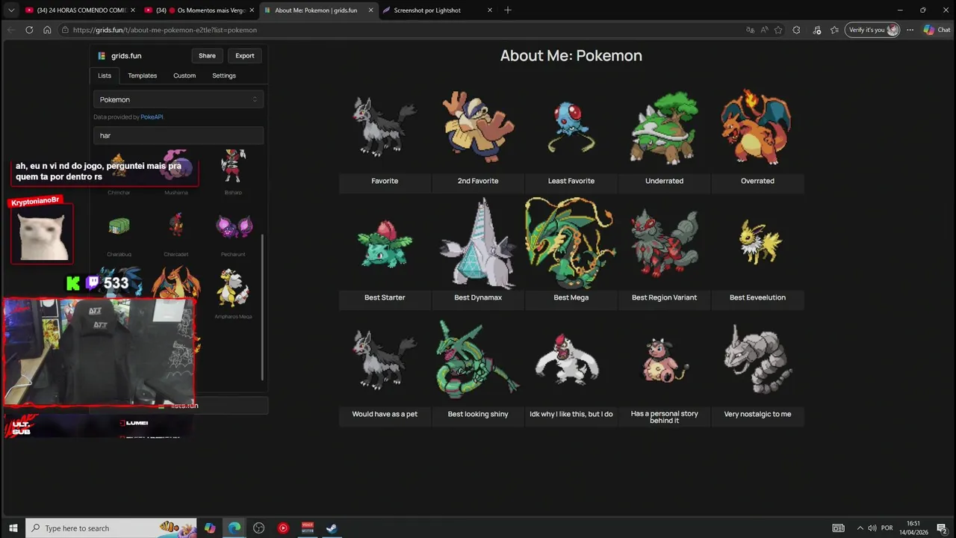956x538 pixels.
Task: Open the browser settings and more menu
Action: point(909,30)
